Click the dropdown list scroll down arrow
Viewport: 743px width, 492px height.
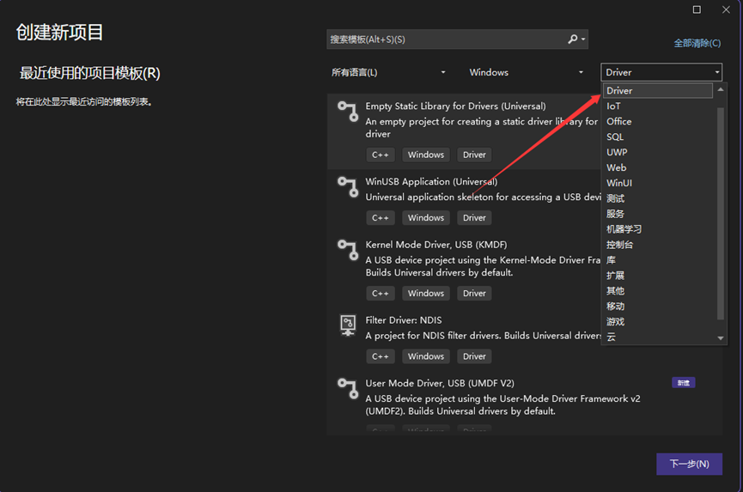(721, 338)
